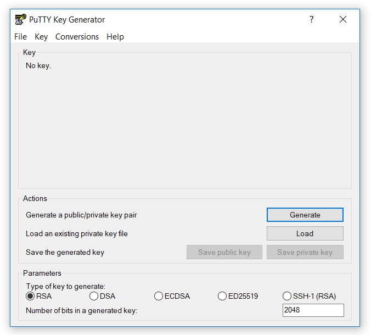Image resolution: width=371 pixels, height=335 pixels.
Task: Open the Conversions menu
Action: coord(77,37)
